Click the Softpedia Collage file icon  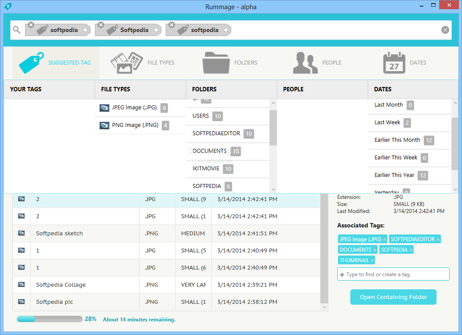21,285
